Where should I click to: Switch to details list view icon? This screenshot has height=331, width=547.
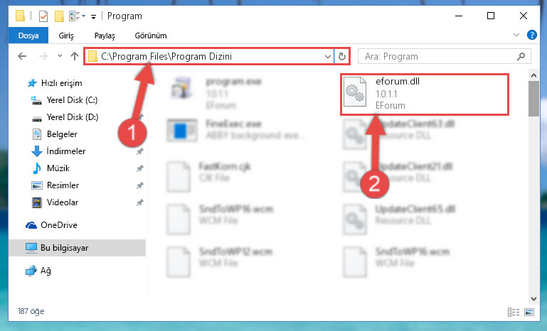coord(513,312)
